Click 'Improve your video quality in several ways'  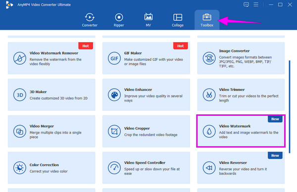153,98
